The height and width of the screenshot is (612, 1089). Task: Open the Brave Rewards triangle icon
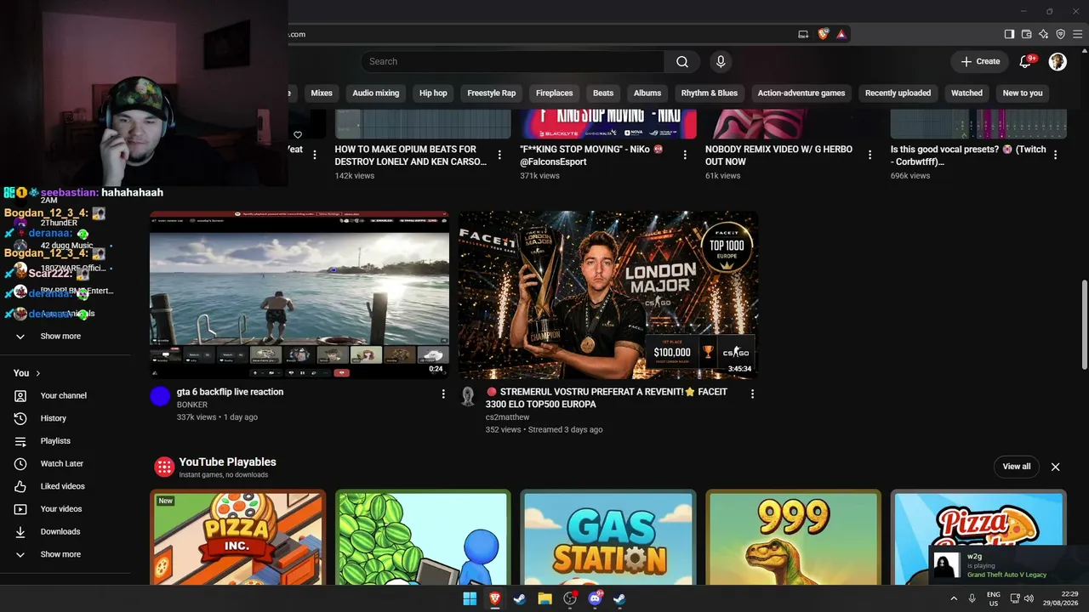coord(841,34)
